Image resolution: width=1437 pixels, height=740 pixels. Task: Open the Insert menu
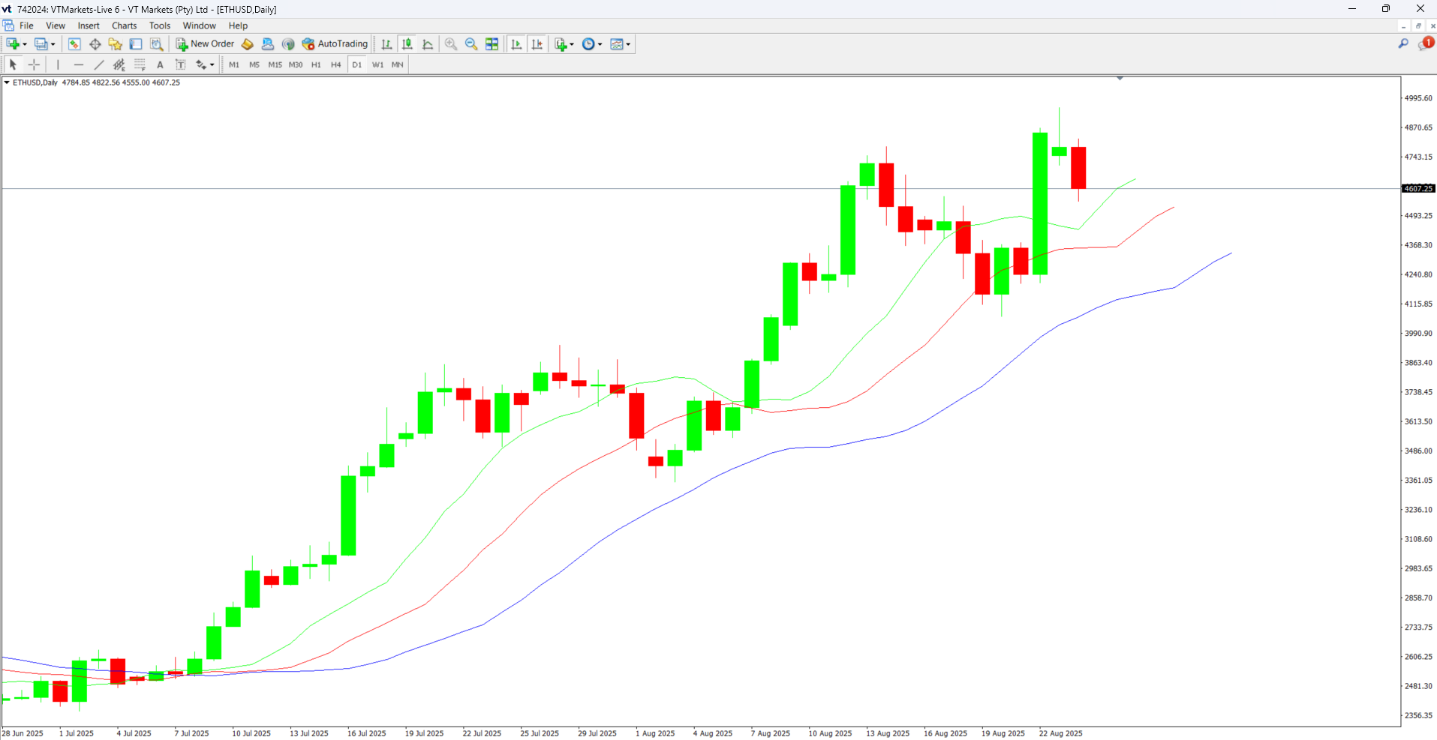pyautogui.click(x=89, y=25)
